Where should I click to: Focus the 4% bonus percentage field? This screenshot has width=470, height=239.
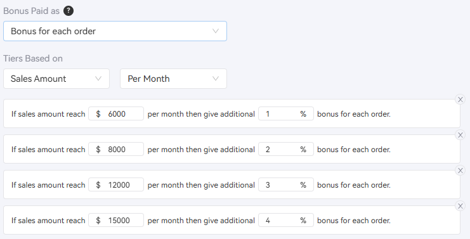286,220
